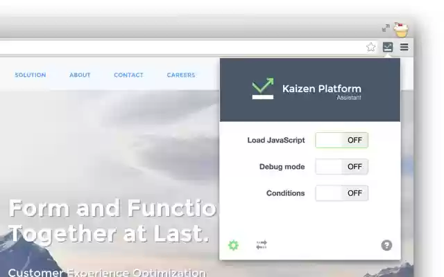Bookmark page with the star icon

[x=370, y=47]
